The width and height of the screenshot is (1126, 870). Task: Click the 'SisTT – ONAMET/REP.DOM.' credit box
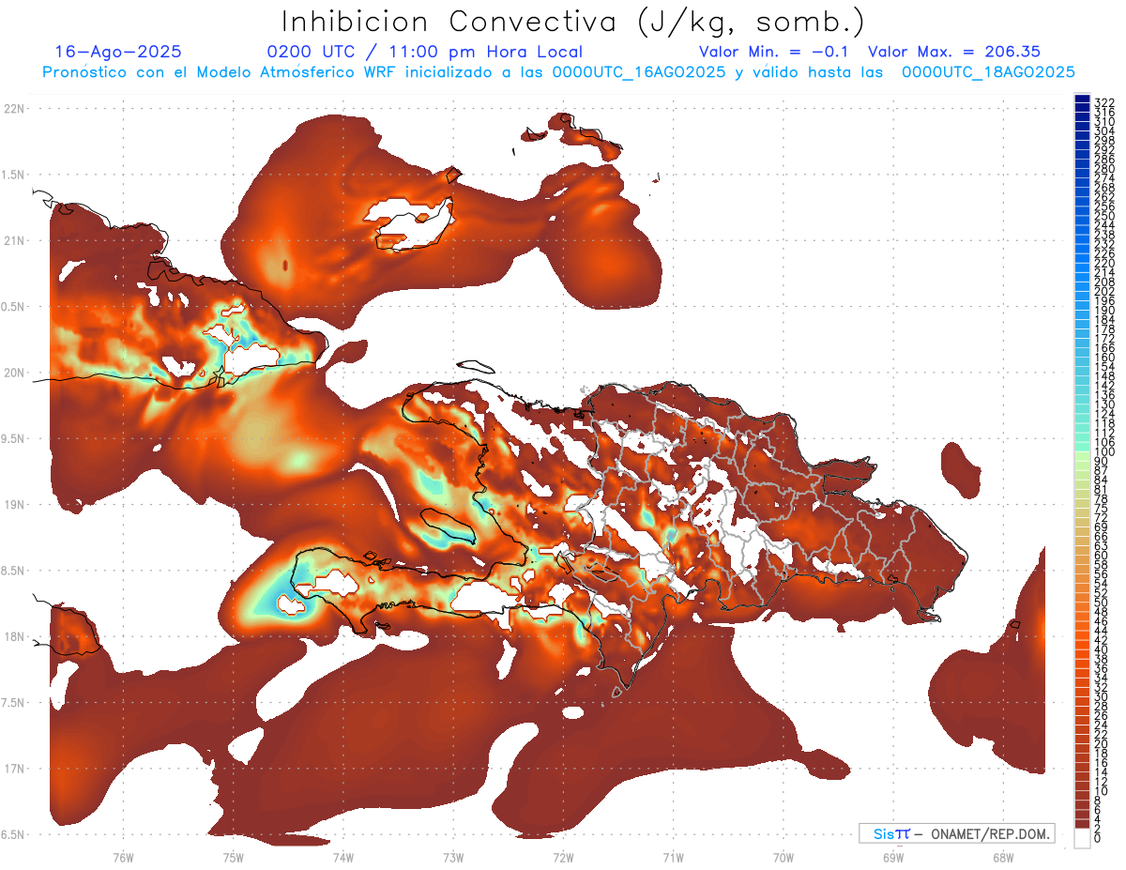(x=956, y=833)
